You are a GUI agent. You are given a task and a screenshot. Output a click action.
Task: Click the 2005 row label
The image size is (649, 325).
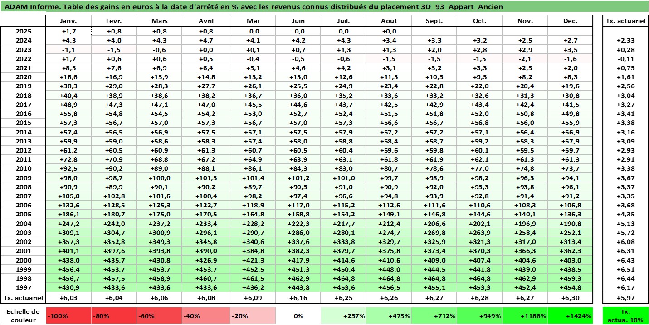pyautogui.click(x=23, y=215)
